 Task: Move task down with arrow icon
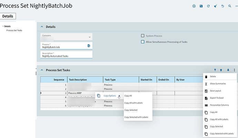pos(228,70)
